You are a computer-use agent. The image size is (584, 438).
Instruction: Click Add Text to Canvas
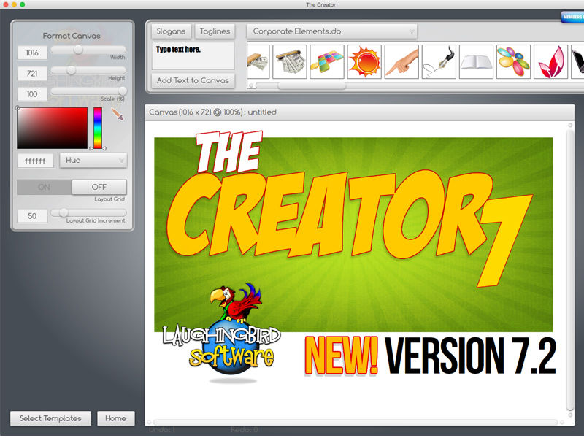point(193,80)
